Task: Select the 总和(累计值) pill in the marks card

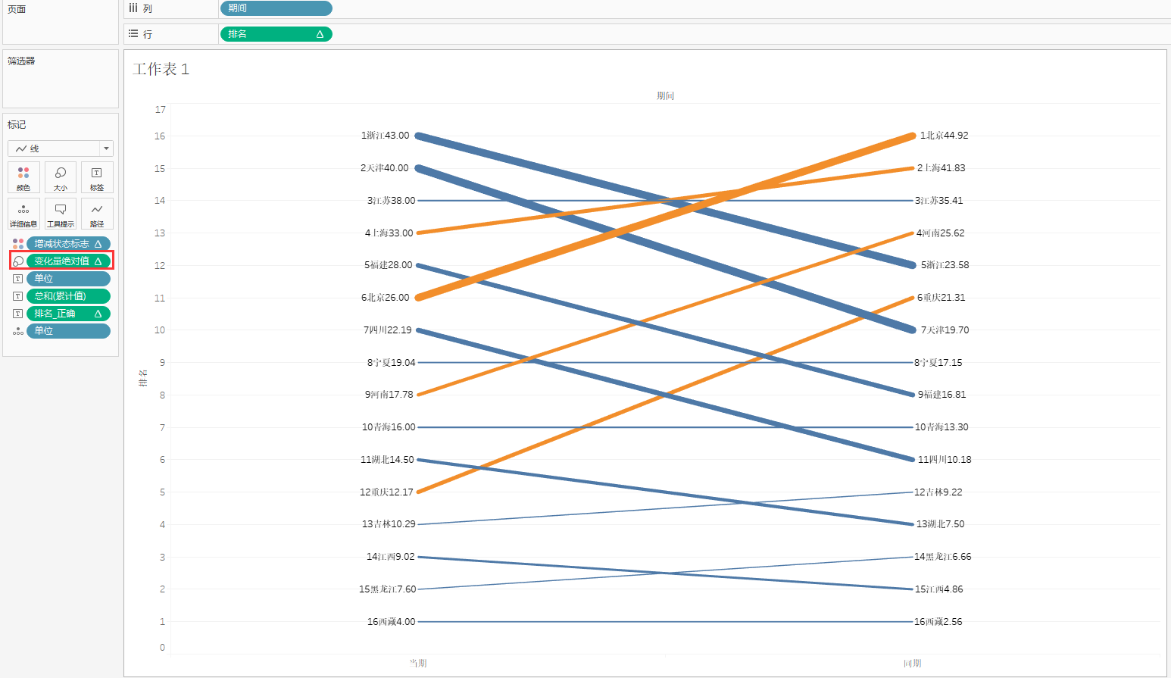Action: [68, 296]
